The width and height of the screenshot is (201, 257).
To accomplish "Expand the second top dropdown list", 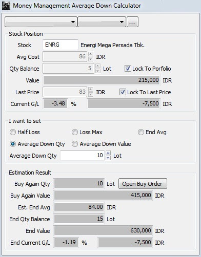I will point(102,22).
